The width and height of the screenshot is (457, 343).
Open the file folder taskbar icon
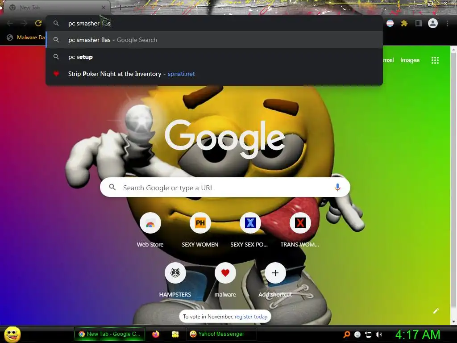(x=175, y=334)
